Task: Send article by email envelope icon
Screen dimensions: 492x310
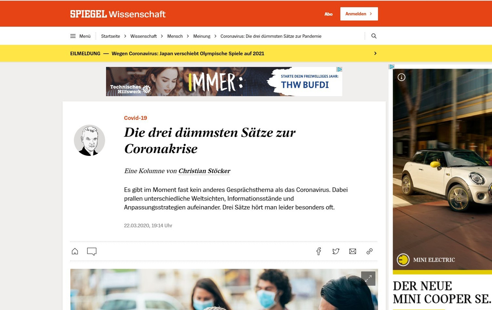Action: point(353,251)
